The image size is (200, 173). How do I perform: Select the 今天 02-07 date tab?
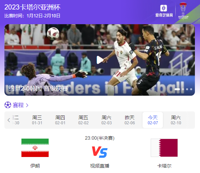153,120
